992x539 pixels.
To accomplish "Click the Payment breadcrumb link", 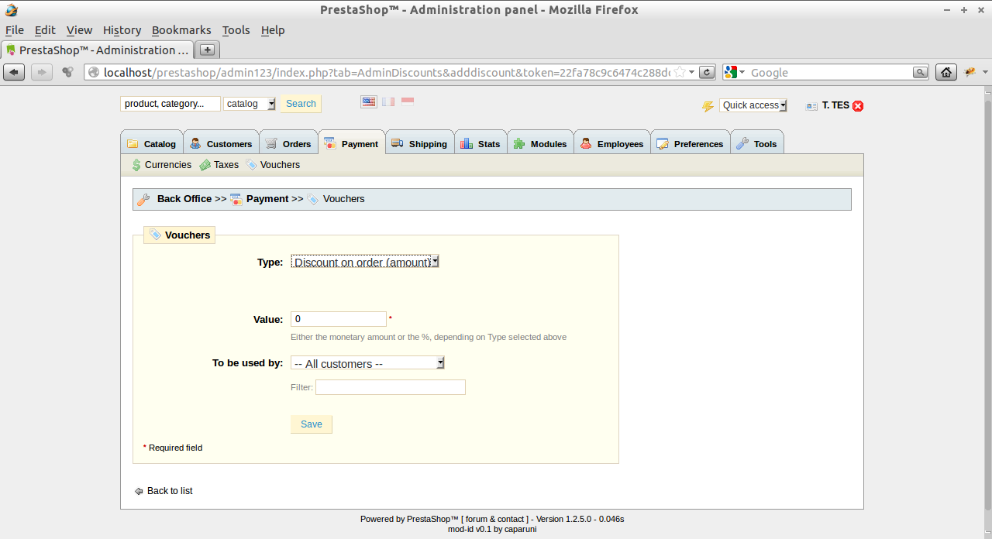I will pyautogui.click(x=267, y=199).
